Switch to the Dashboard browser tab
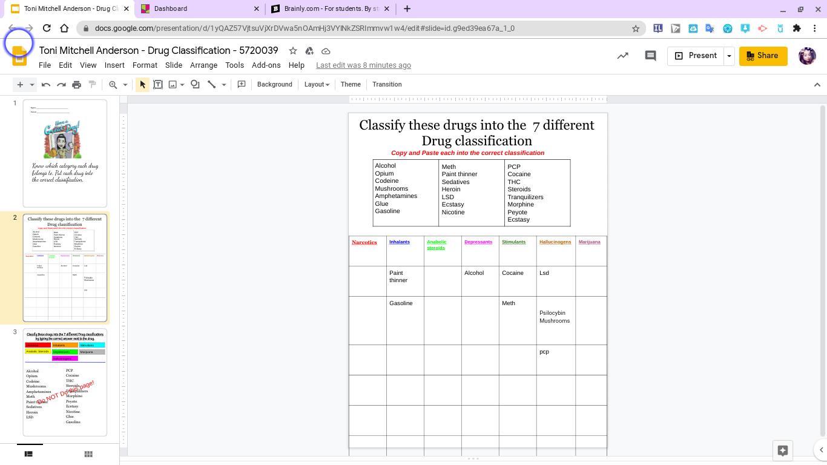Screen dimensions: 827x465 200,9
